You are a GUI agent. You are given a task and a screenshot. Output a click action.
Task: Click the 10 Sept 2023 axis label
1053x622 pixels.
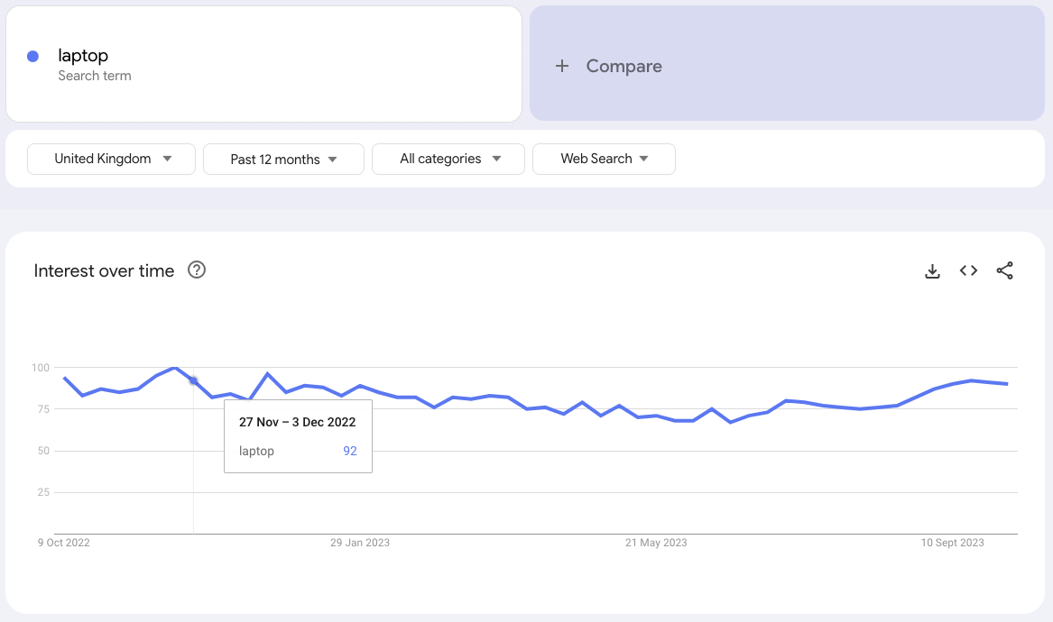click(952, 543)
